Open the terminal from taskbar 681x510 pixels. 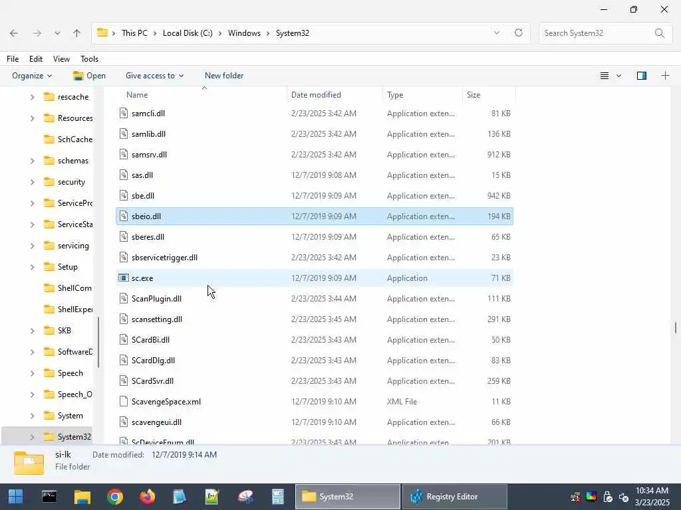tap(49, 497)
